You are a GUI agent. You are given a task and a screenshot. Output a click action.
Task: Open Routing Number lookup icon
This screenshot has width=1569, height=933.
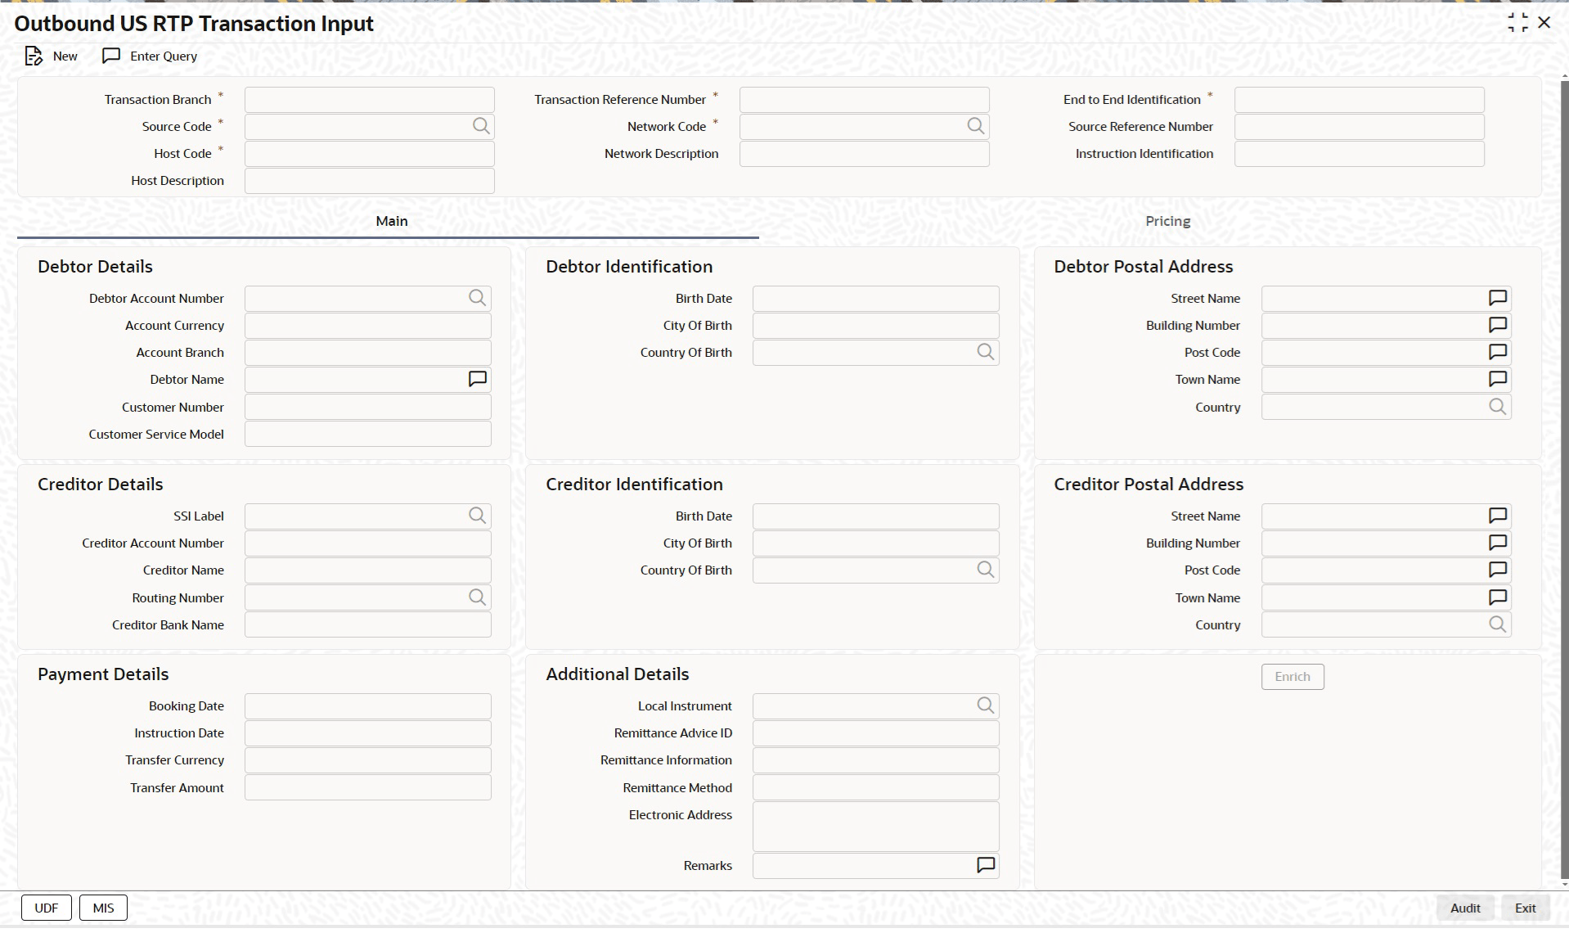pyautogui.click(x=478, y=597)
